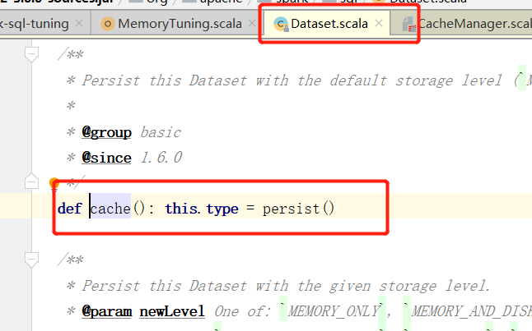Place cursor on the cache method name
This screenshot has width=532, height=331.
[110, 209]
